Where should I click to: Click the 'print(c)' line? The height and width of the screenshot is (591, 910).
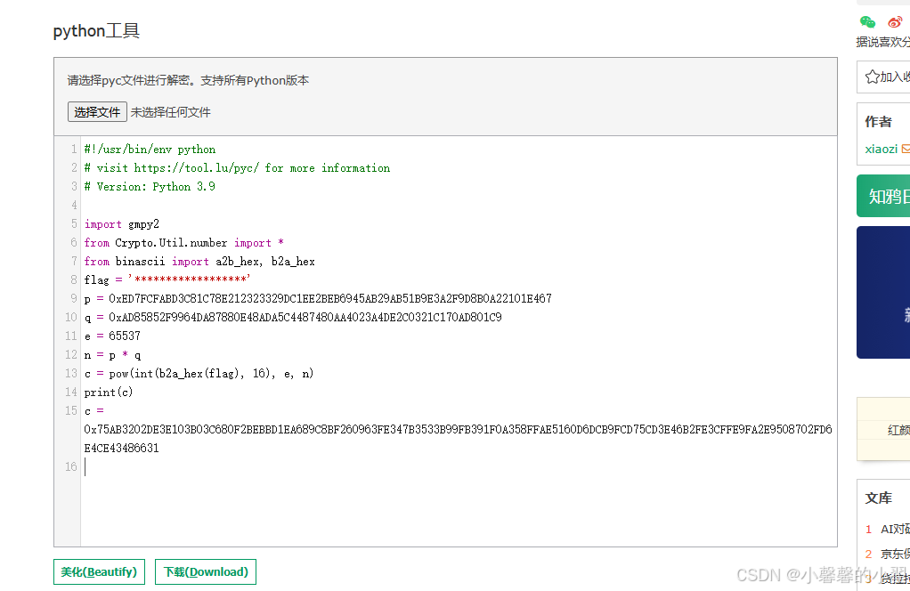tap(109, 392)
